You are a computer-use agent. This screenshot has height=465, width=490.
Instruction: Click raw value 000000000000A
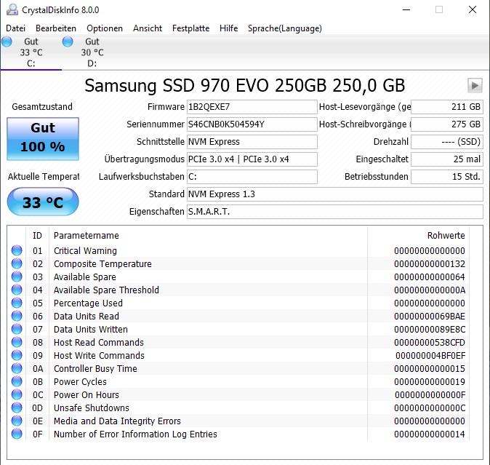(430, 290)
